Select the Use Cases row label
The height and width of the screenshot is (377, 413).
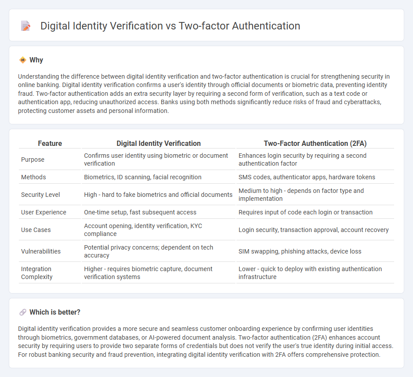36,230
